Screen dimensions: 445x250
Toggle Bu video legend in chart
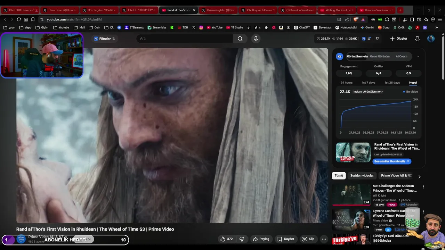[411, 92]
